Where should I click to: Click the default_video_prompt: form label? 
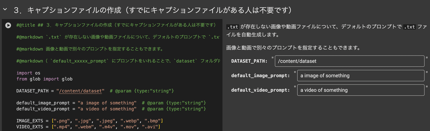pos(261,90)
